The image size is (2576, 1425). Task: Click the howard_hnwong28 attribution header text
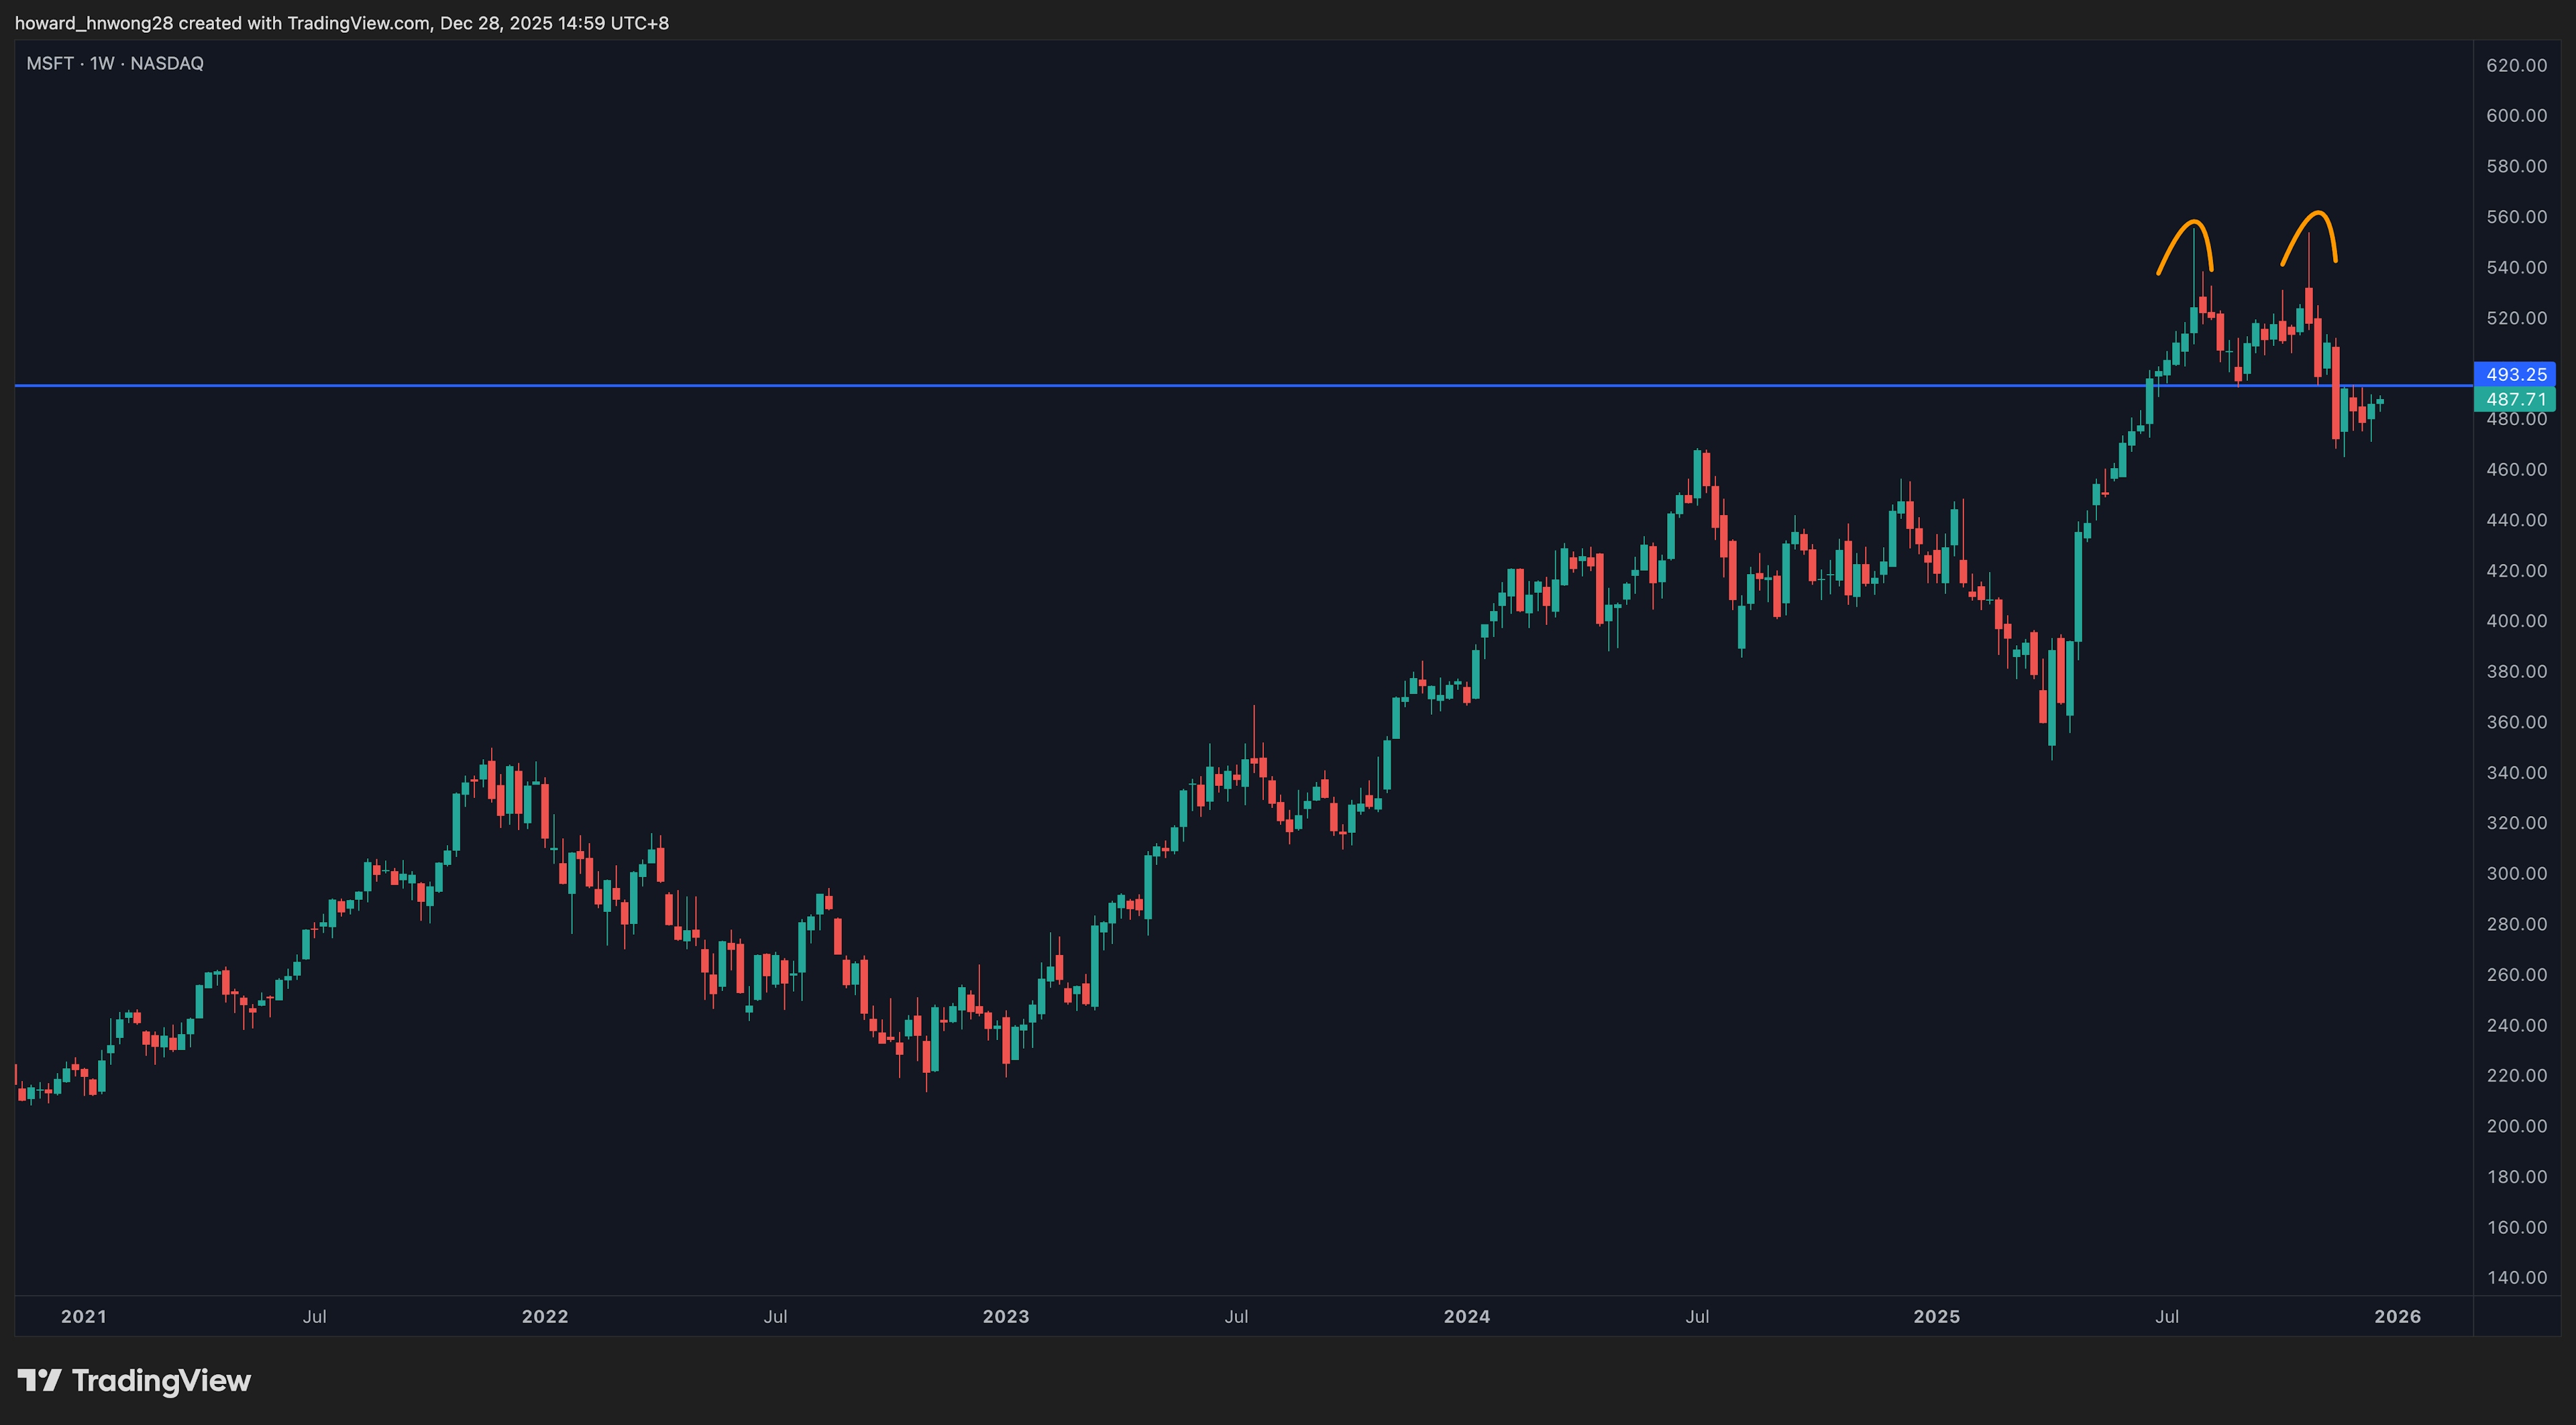pyautogui.click(x=341, y=22)
